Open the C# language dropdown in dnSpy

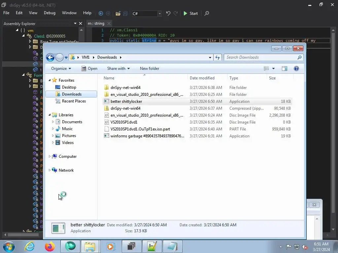click(159, 14)
